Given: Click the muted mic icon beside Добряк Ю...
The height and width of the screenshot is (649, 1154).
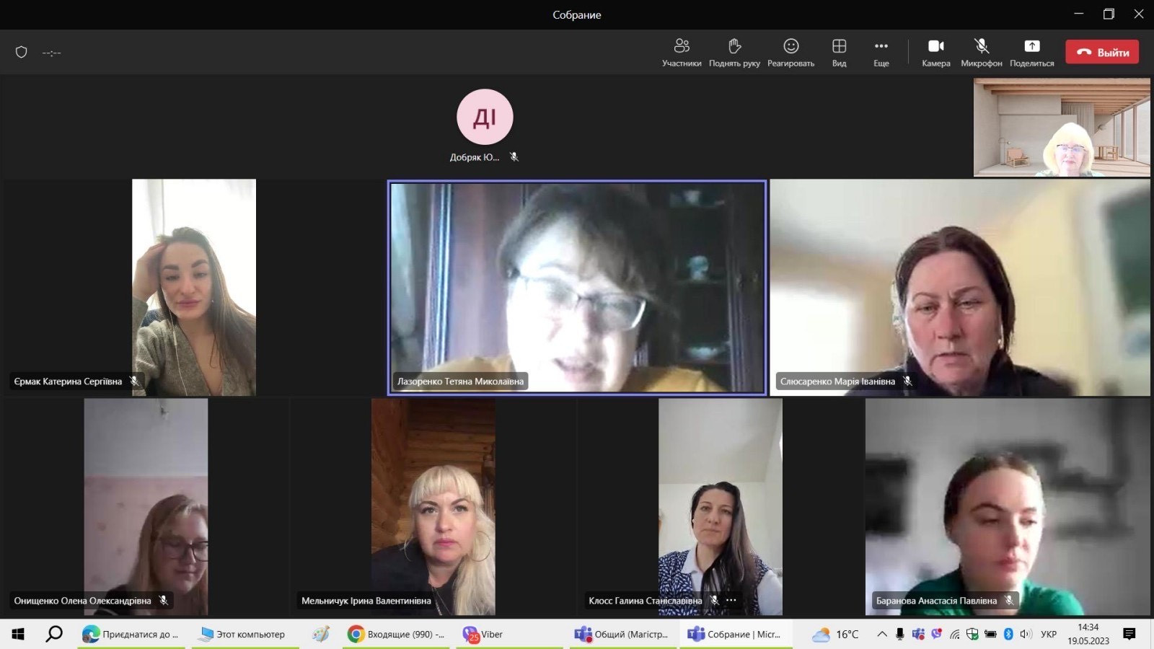Looking at the screenshot, I should (514, 156).
